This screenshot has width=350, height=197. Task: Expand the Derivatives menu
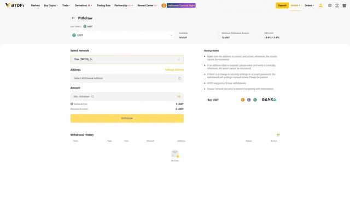[x=84, y=5]
